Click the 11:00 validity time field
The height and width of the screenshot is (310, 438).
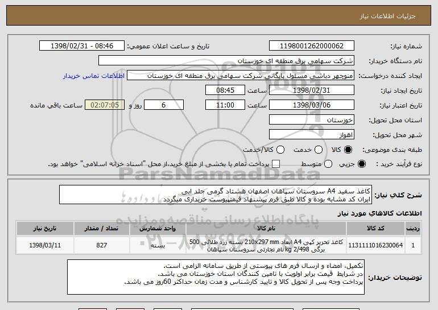coord(225,105)
